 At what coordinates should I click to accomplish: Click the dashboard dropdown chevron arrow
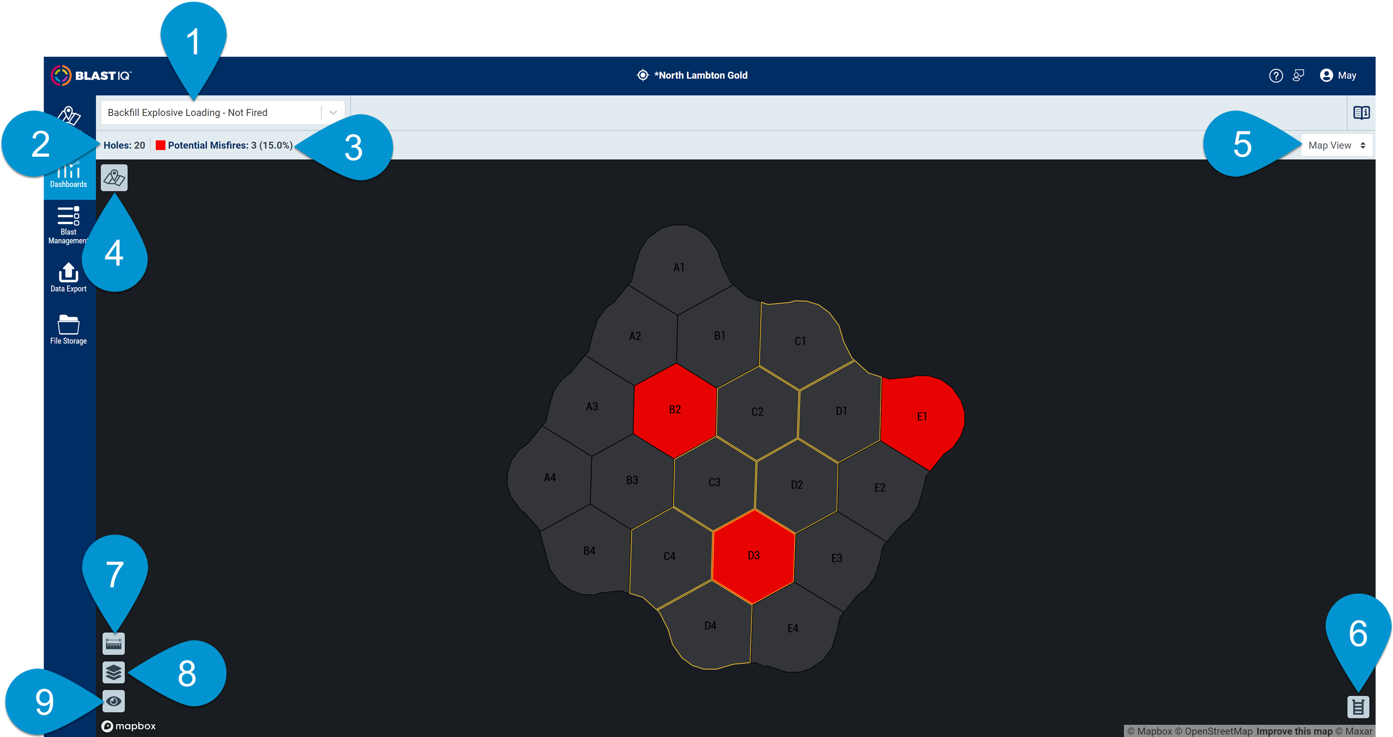tap(333, 112)
